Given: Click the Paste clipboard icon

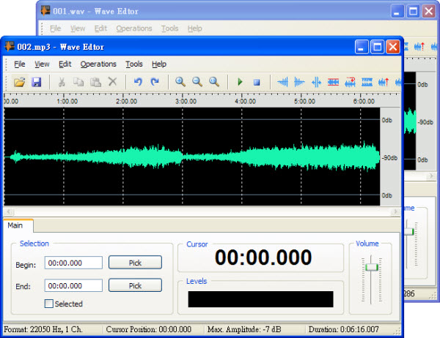Looking at the screenshot, I should tap(95, 82).
